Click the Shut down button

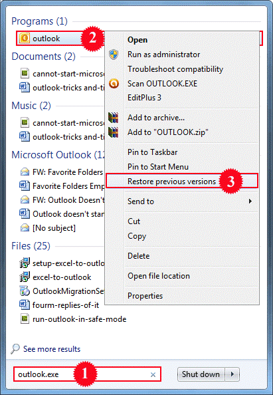coord(201,374)
